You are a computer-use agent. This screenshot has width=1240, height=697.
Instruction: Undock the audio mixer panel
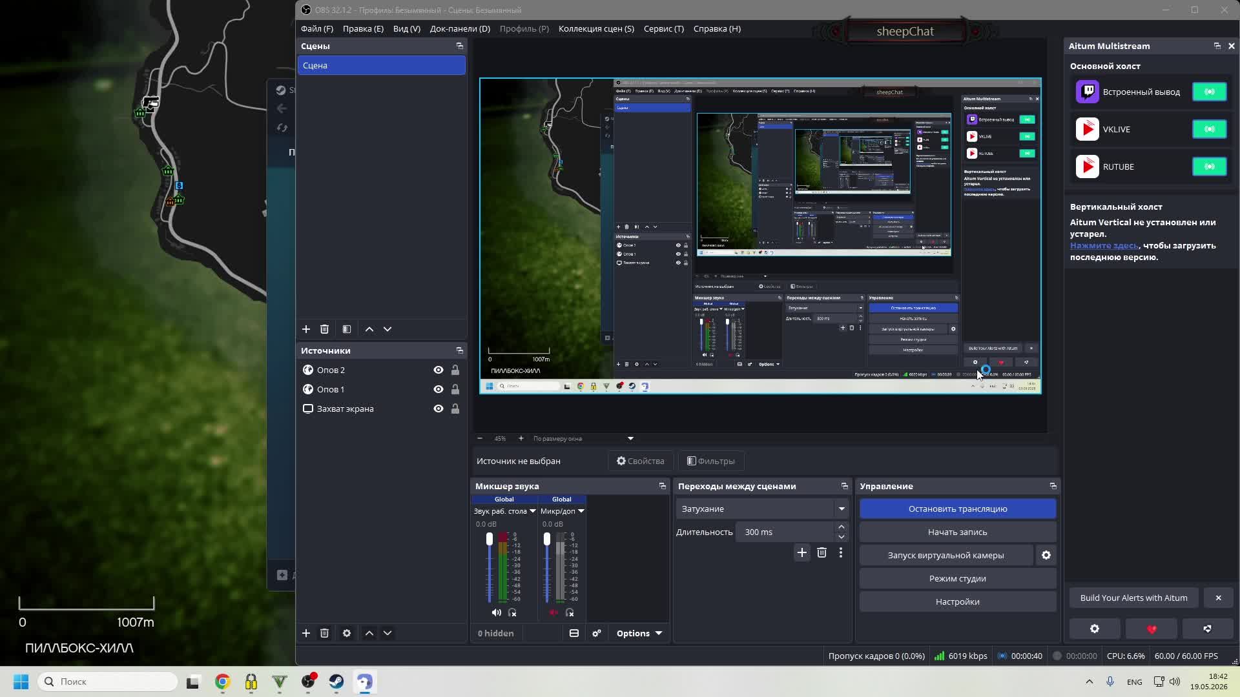point(663,486)
